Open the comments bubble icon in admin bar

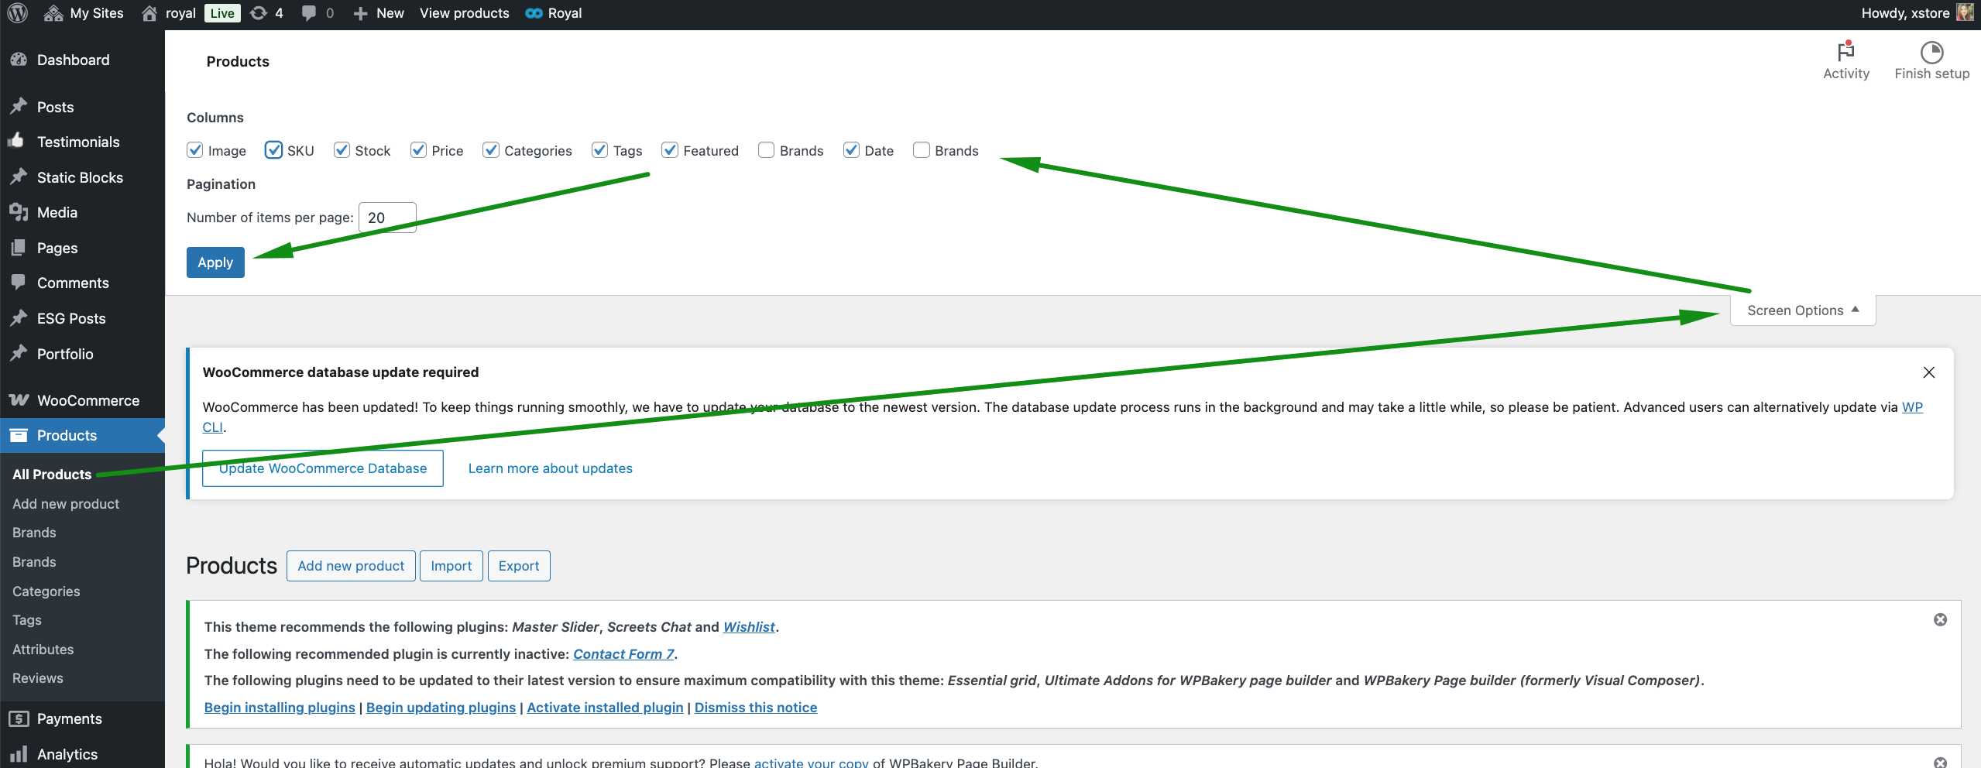pos(308,13)
